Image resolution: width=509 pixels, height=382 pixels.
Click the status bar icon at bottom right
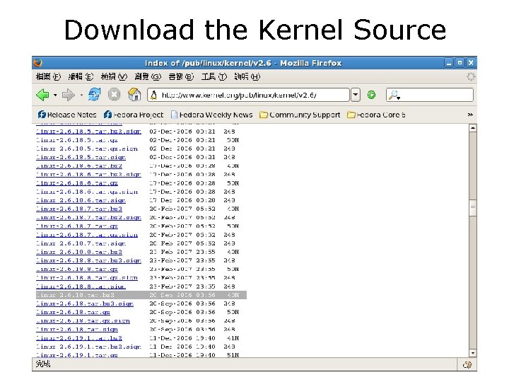(467, 365)
